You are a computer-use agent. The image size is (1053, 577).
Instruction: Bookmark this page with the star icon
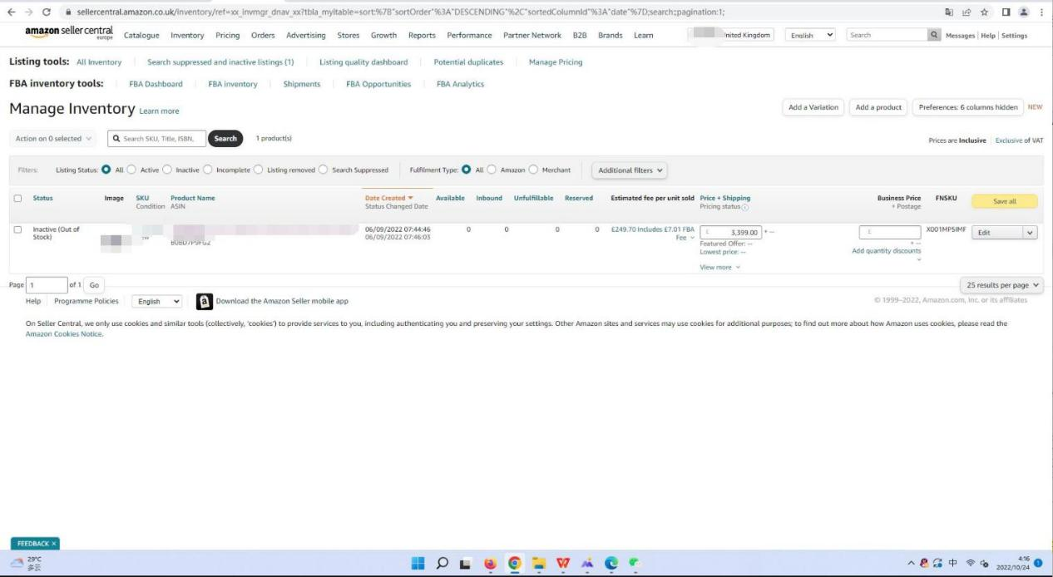click(985, 12)
